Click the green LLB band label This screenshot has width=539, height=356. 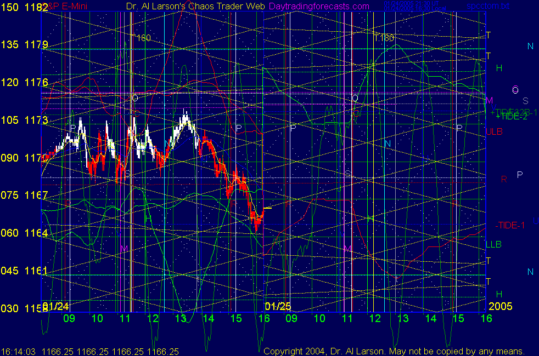coord(493,244)
